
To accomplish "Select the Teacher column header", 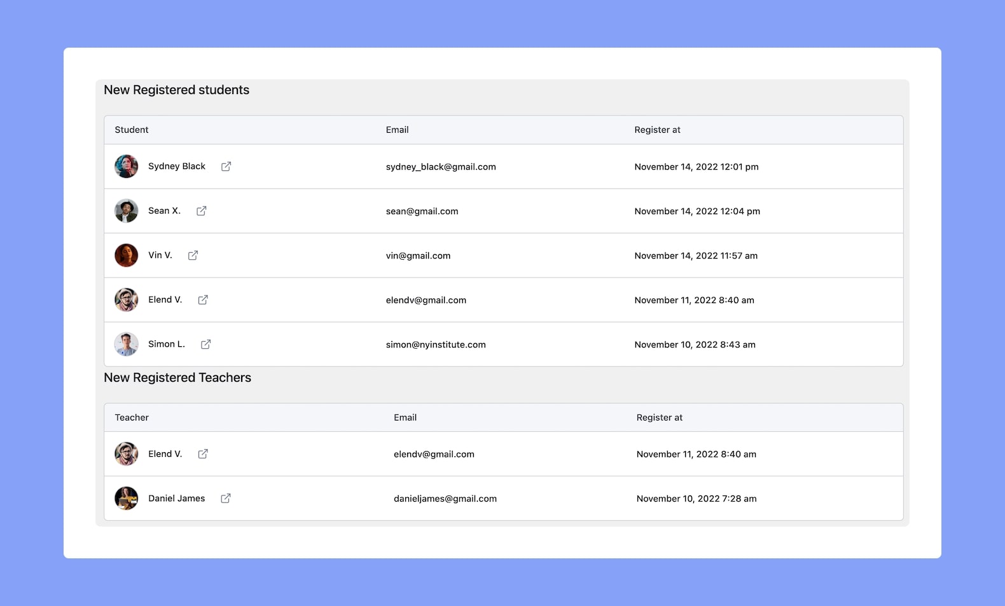I will pos(132,417).
